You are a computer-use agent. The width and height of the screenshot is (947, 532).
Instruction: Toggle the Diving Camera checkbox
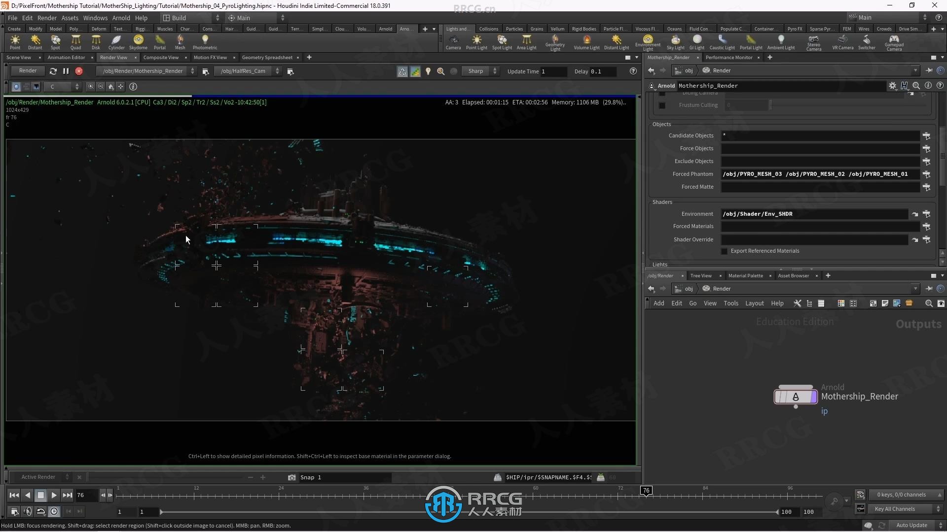point(663,92)
